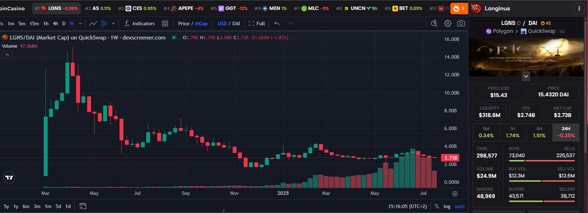Select the 15m timeframe
The width and height of the screenshot is (588, 213).
(x=34, y=24)
